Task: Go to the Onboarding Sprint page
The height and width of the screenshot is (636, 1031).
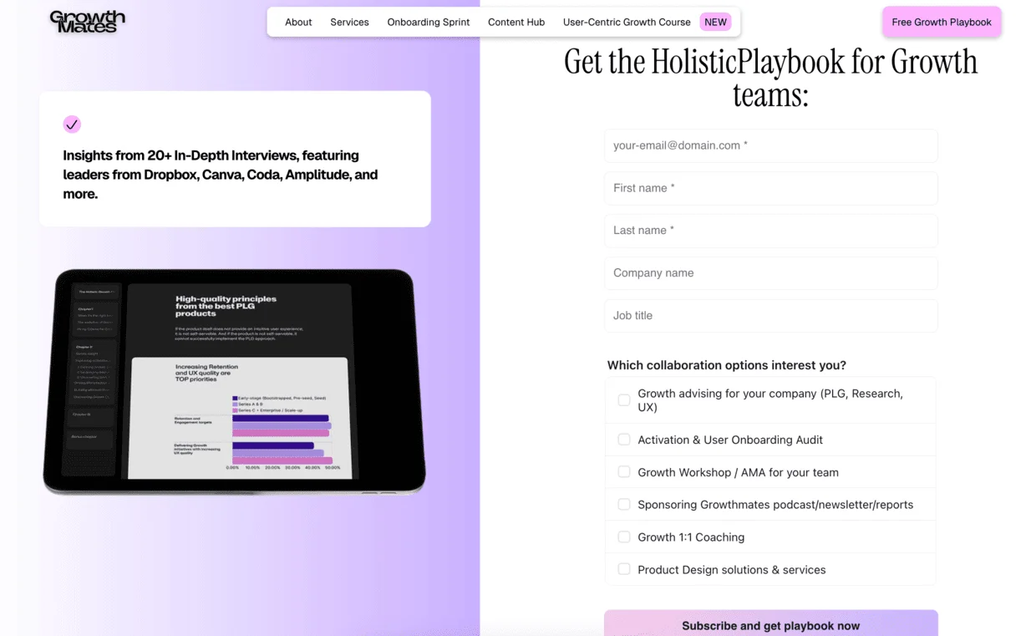Action: (428, 23)
